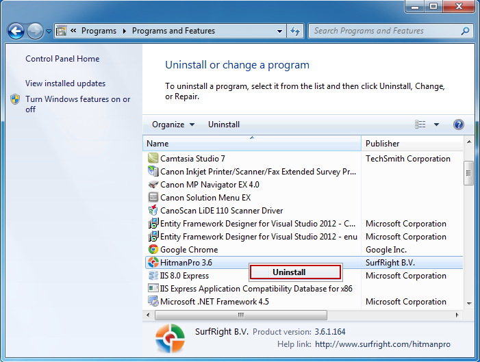Open the Organize menu

(x=173, y=125)
